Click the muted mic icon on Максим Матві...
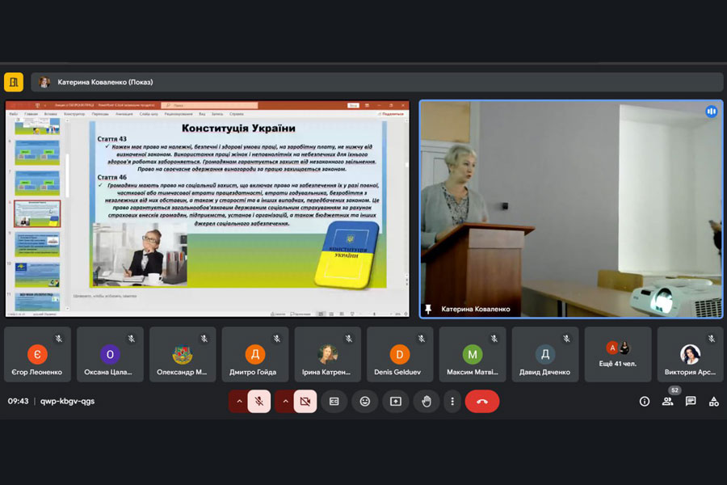The image size is (727, 485). point(494,339)
